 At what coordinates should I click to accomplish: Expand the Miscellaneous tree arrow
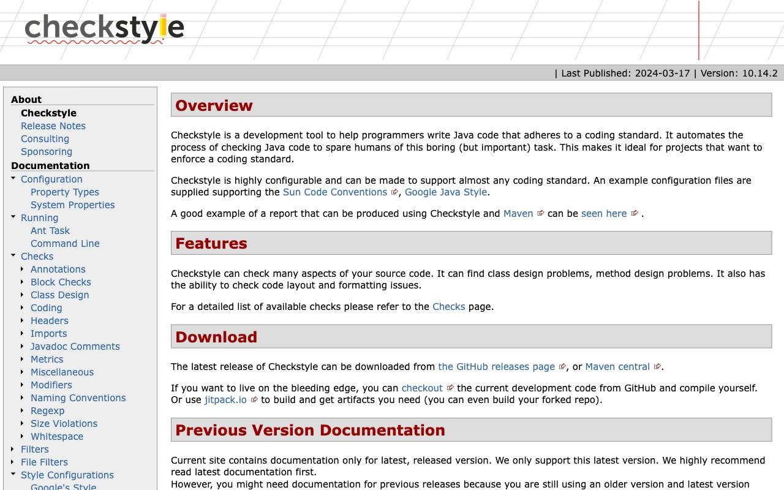23,372
